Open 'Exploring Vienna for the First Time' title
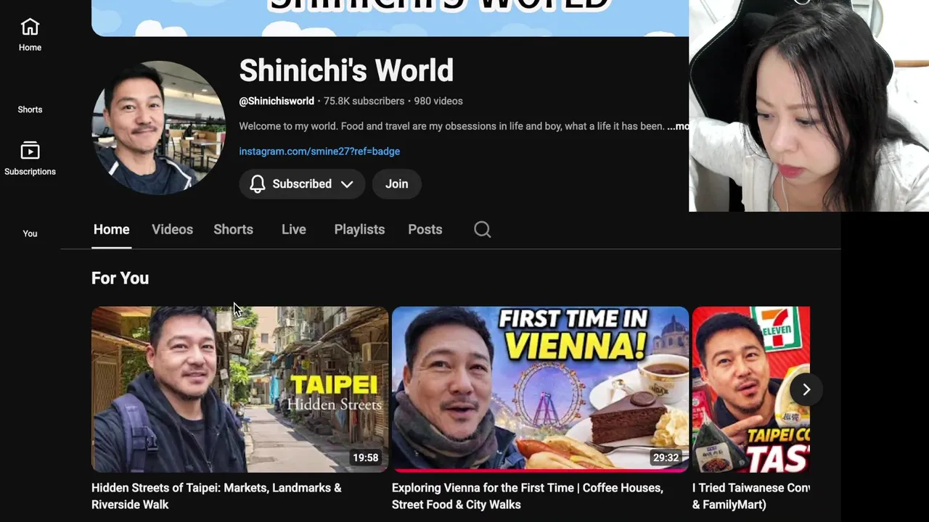The image size is (929, 522). pyautogui.click(x=528, y=496)
